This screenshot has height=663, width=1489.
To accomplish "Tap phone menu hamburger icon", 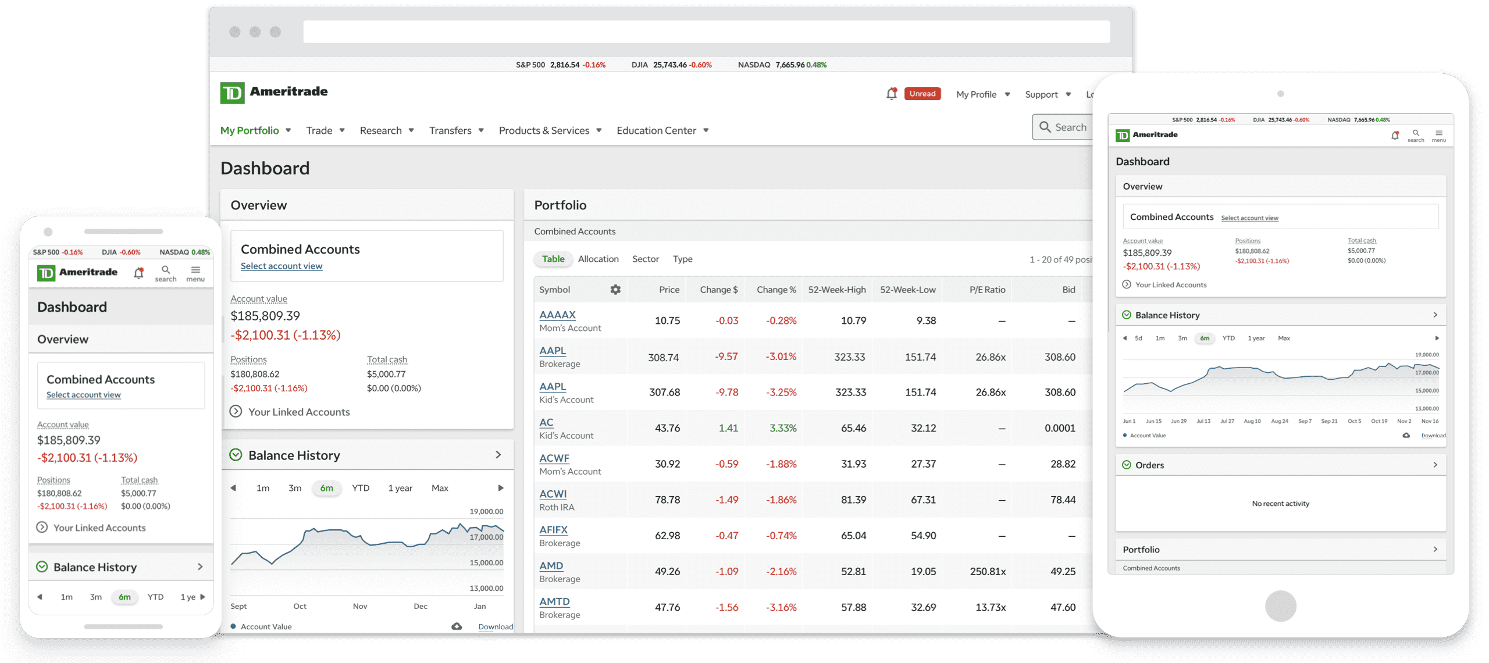I will [195, 273].
